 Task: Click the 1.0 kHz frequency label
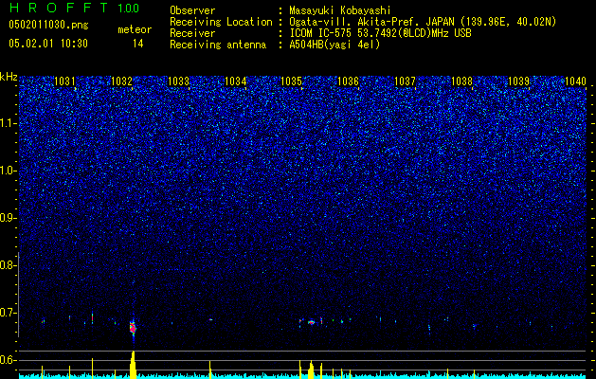click(8, 171)
